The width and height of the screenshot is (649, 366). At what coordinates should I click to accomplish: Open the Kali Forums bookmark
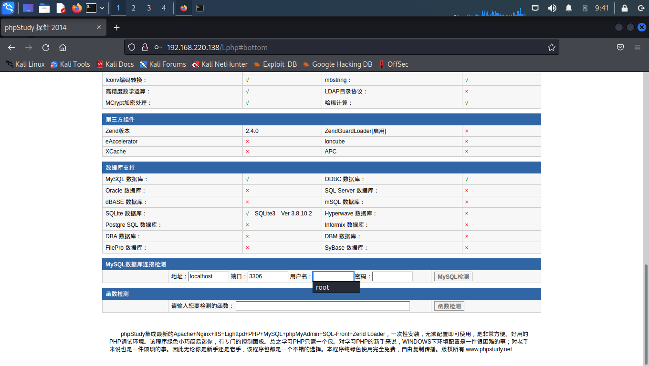pyautogui.click(x=163, y=64)
